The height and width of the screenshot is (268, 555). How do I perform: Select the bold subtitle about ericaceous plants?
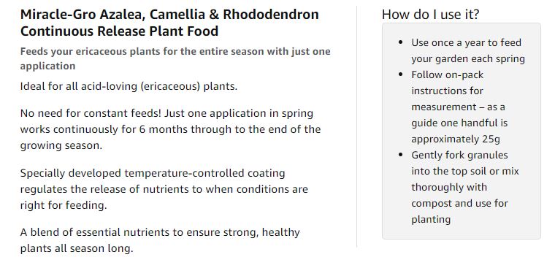tap(175, 58)
